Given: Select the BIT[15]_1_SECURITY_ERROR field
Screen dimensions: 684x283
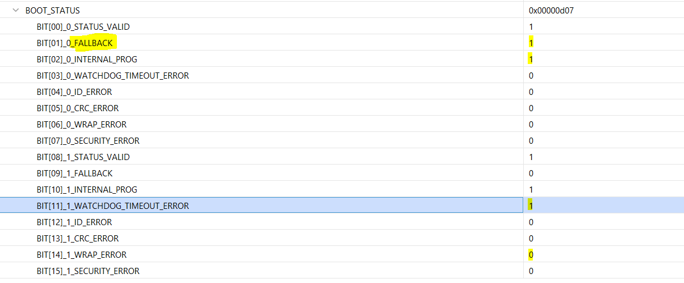Looking at the screenshot, I should [x=88, y=271].
